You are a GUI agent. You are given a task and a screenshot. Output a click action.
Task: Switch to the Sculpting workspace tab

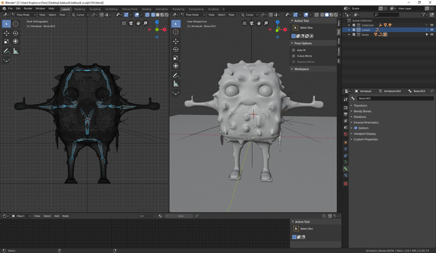pyautogui.click(x=95, y=9)
